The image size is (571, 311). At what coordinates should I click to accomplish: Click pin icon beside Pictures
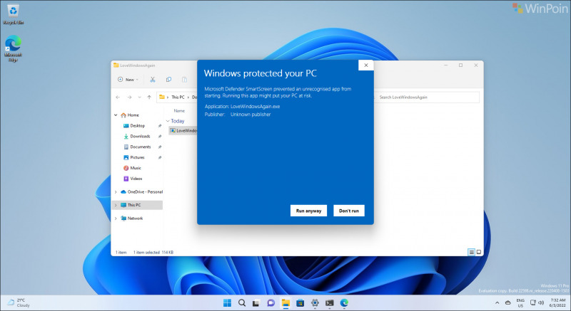click(159, 157)
